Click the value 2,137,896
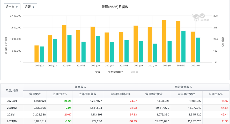The image size is (230, 124). click(40, 108)
